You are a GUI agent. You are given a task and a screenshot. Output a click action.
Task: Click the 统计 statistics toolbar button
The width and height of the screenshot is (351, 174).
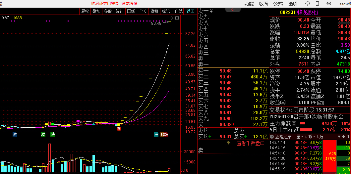pyautogui.click(x=119, y=11)
